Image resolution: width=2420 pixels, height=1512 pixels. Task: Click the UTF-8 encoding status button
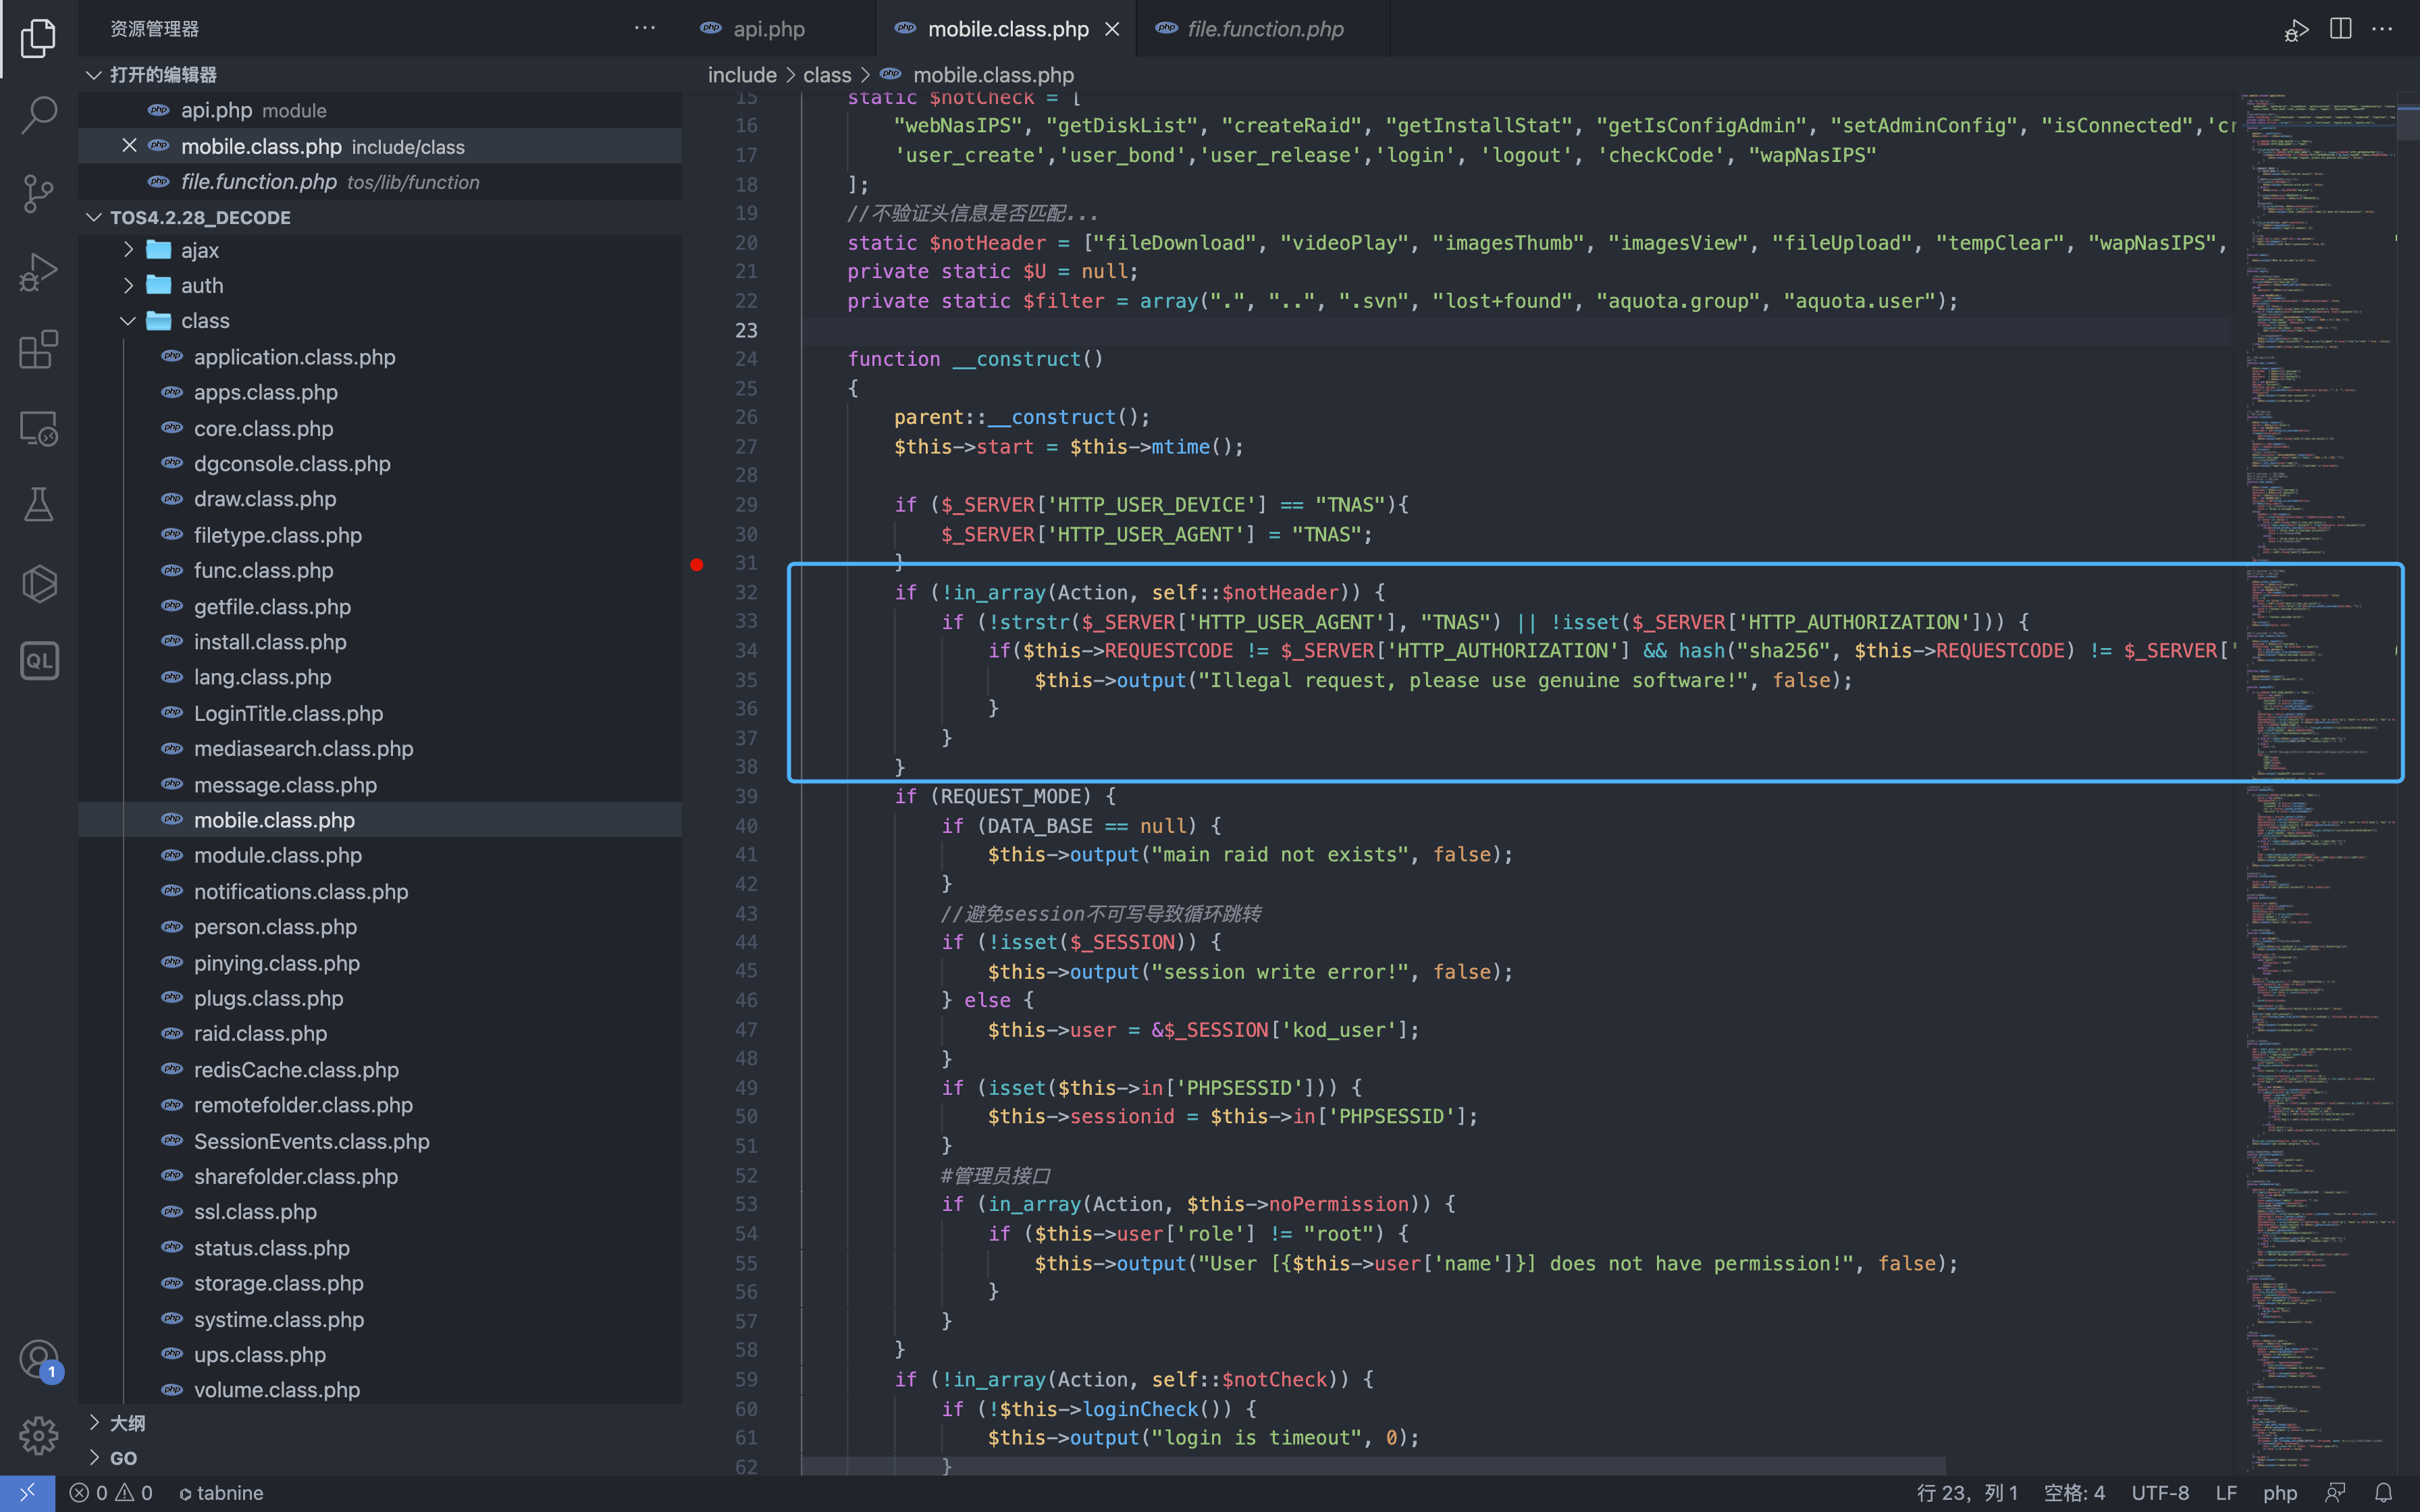(2160, 1493)
